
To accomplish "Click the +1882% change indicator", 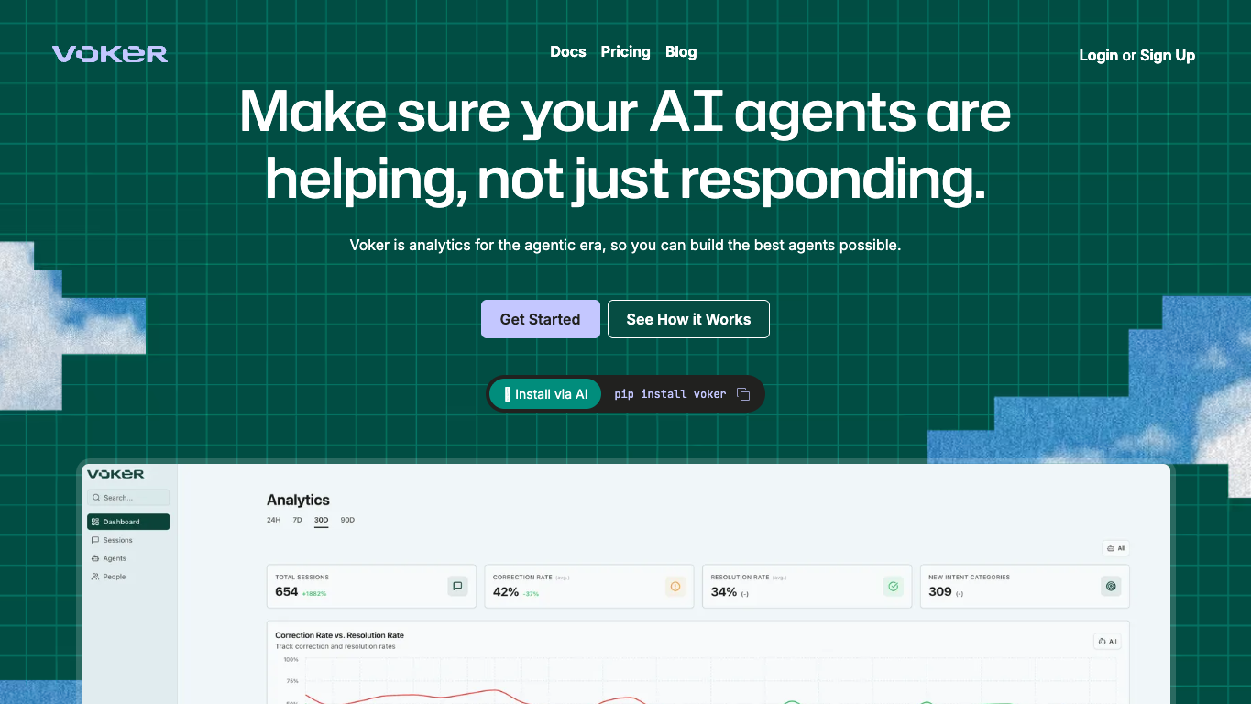I will click(x=314, y=594).
